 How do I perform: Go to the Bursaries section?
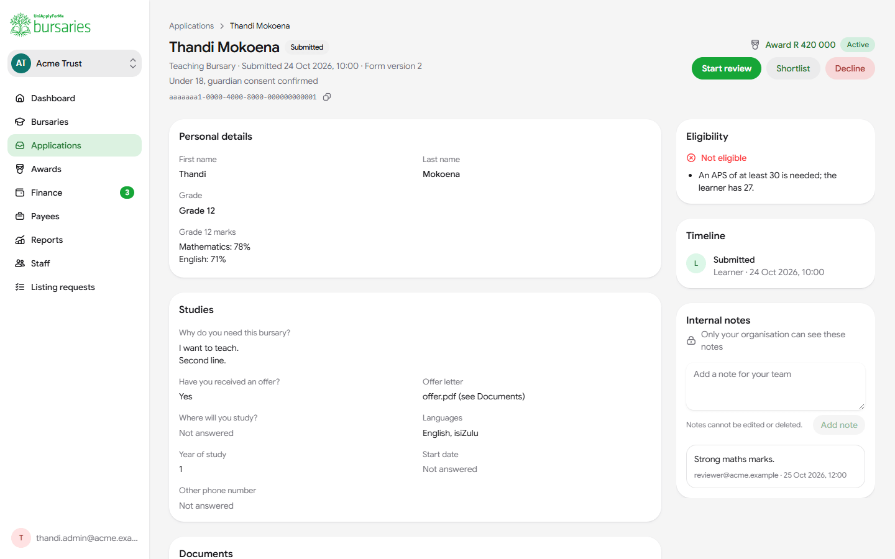tap(75, 122)
